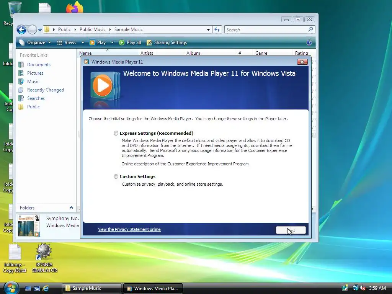
Task: Click the Sample Music breadcrumb
Action: (x=129, y=29)
